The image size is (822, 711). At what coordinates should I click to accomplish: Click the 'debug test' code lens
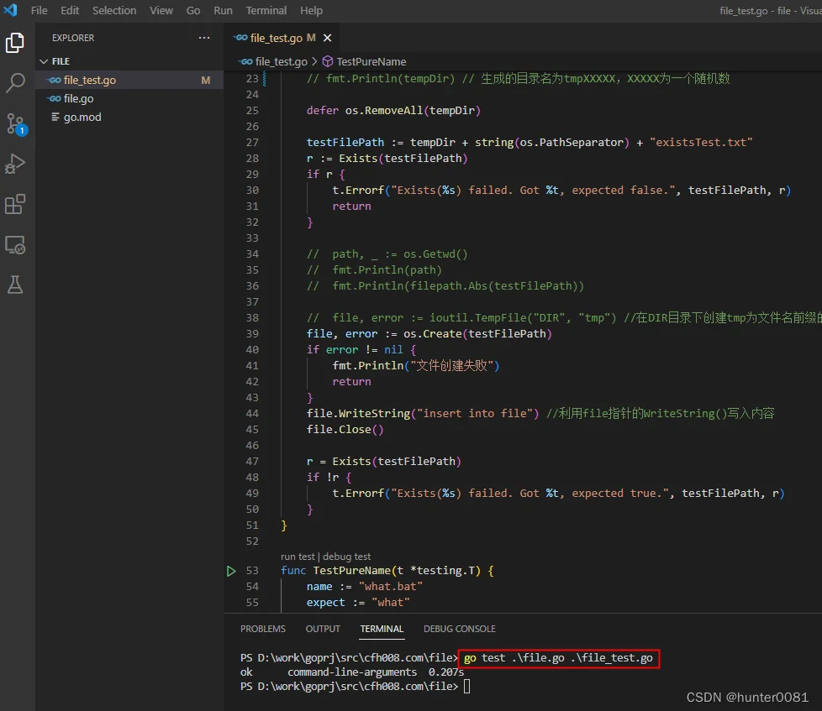[346, 557]
